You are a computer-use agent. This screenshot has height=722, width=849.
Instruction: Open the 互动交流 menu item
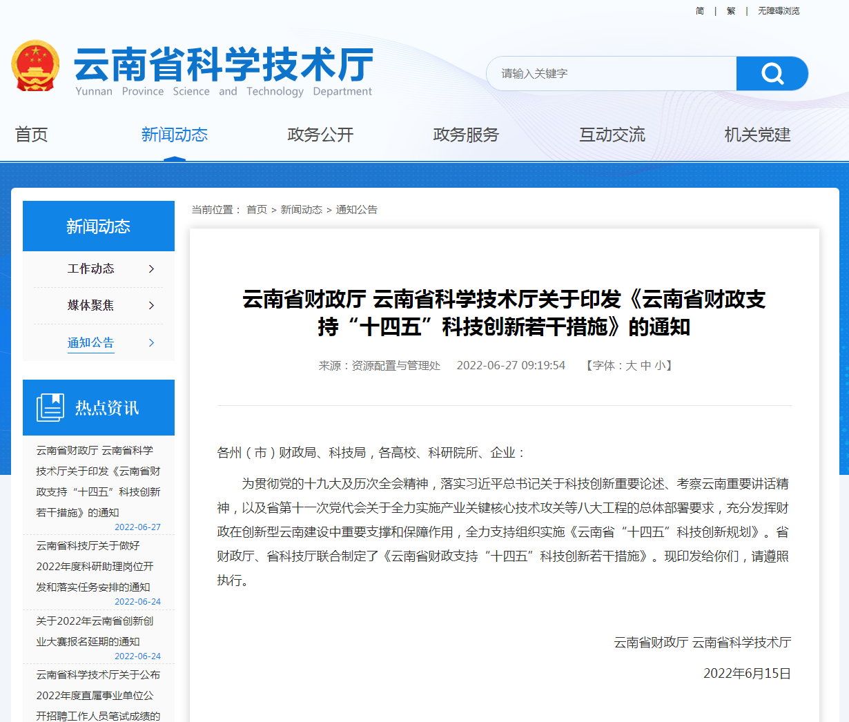612,135
